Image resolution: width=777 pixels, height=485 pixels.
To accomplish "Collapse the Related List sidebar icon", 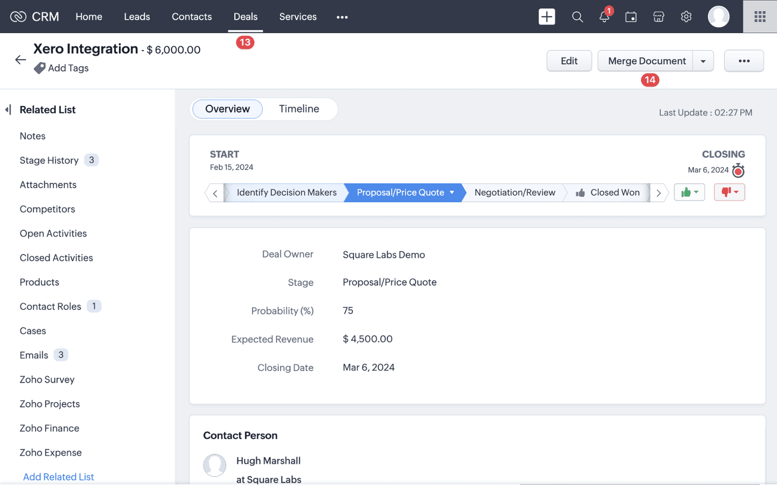I will point(8,110).
